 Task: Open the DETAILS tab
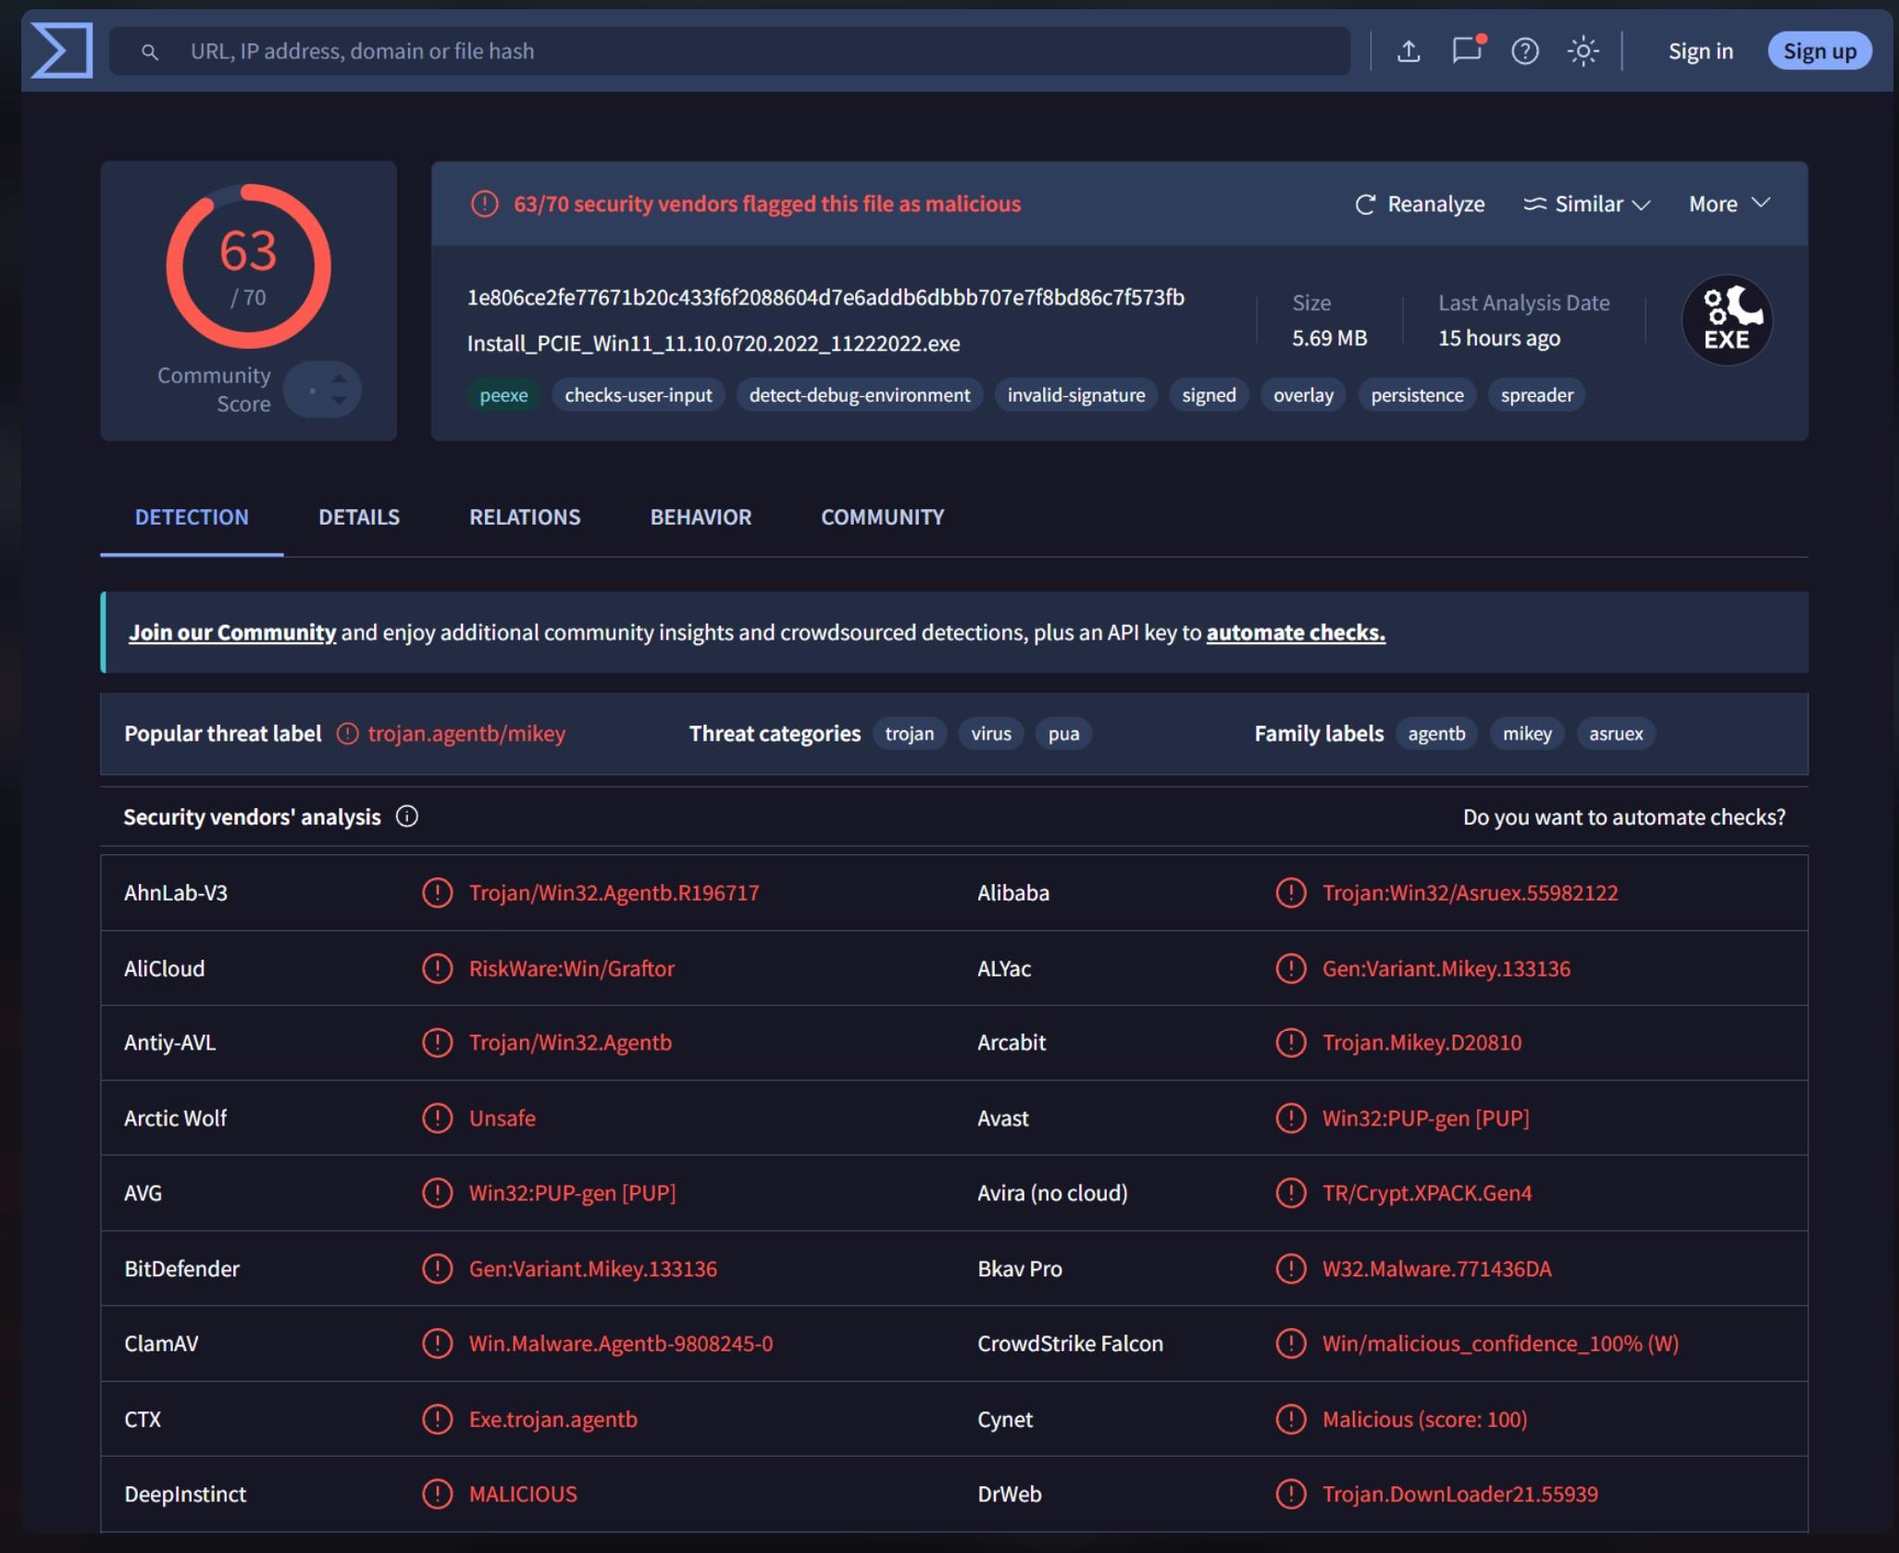(x=359, y=517)
